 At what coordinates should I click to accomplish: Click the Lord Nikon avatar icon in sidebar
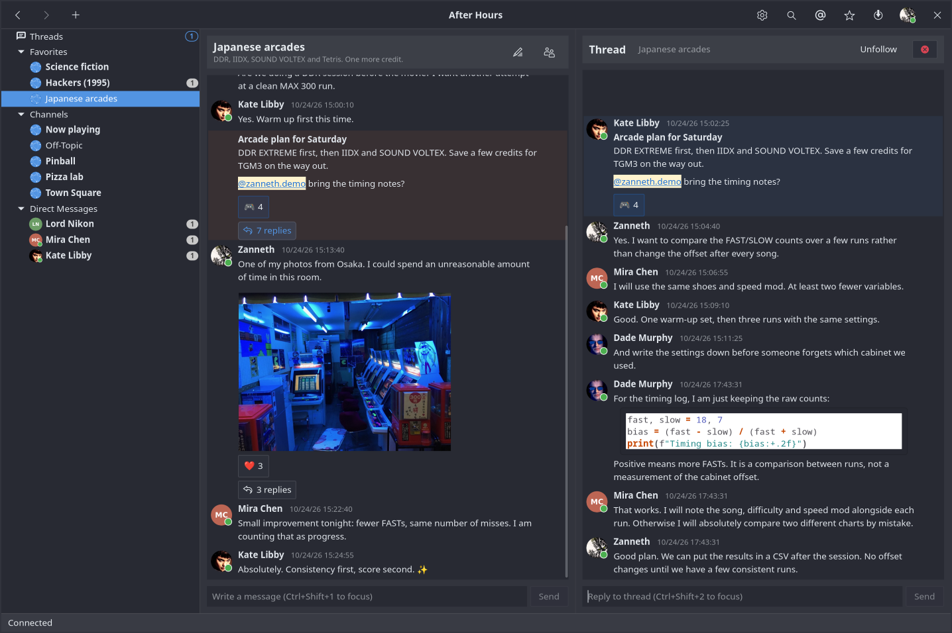pos(36,224)
